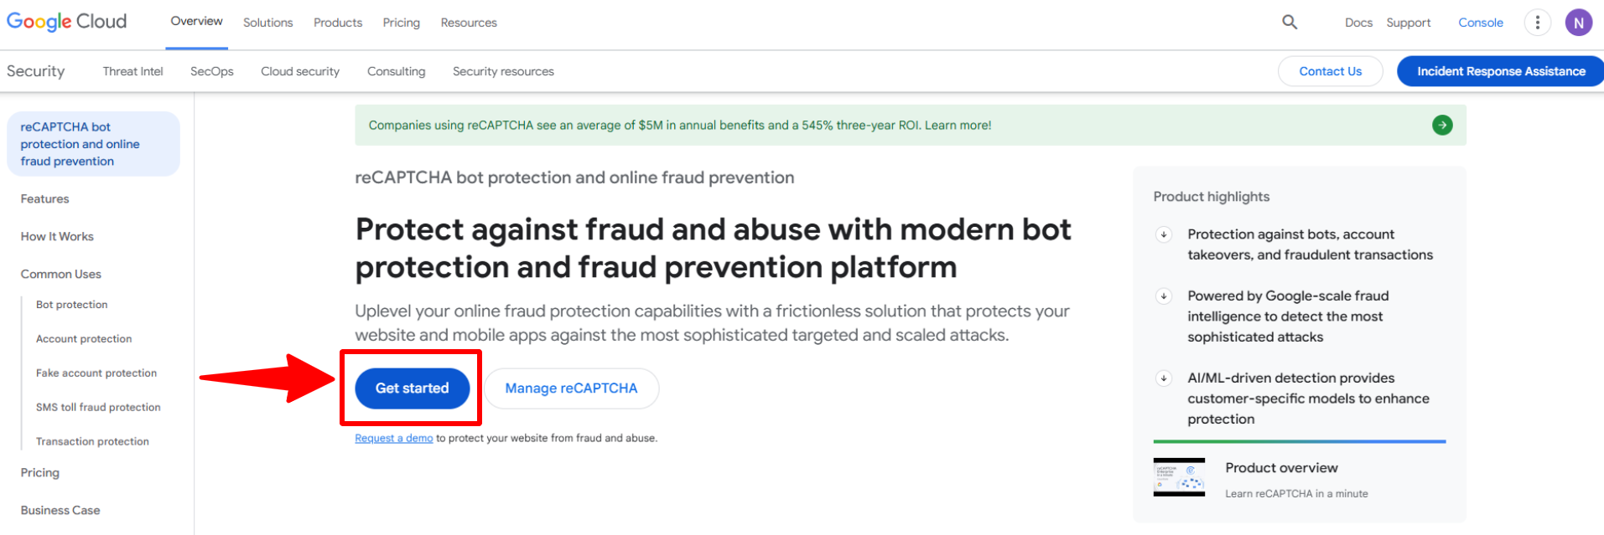
Task: Play the Product overview video thumbnail
Action: (x=1179, y=477)
